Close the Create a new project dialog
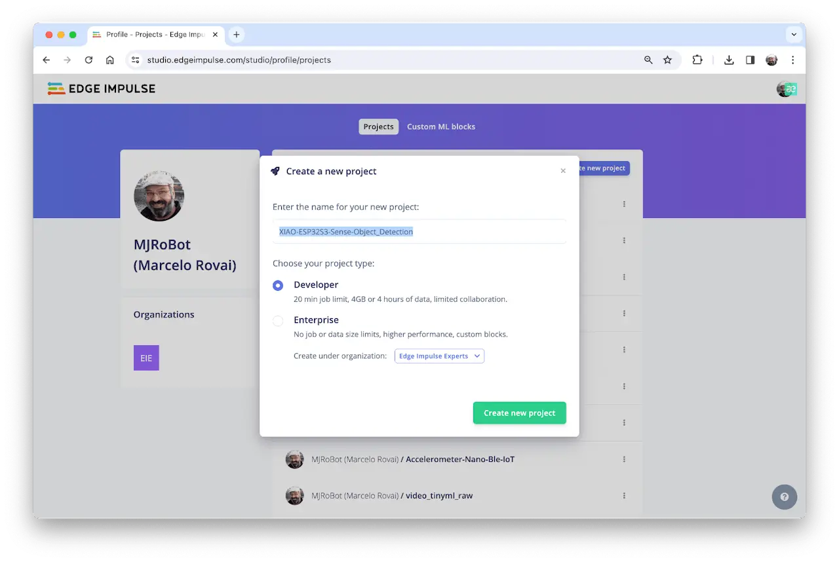 click(x=563, y=171)
